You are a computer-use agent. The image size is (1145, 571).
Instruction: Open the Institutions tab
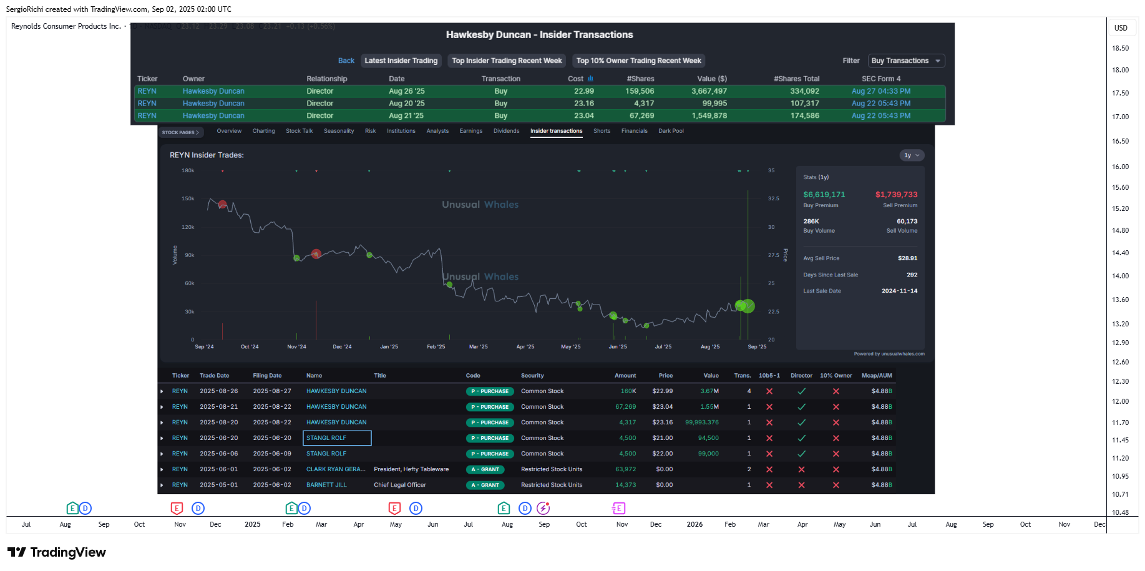[x=401, y=131]
